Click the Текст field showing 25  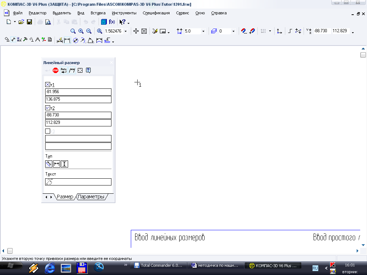click(x=78, y=182)
